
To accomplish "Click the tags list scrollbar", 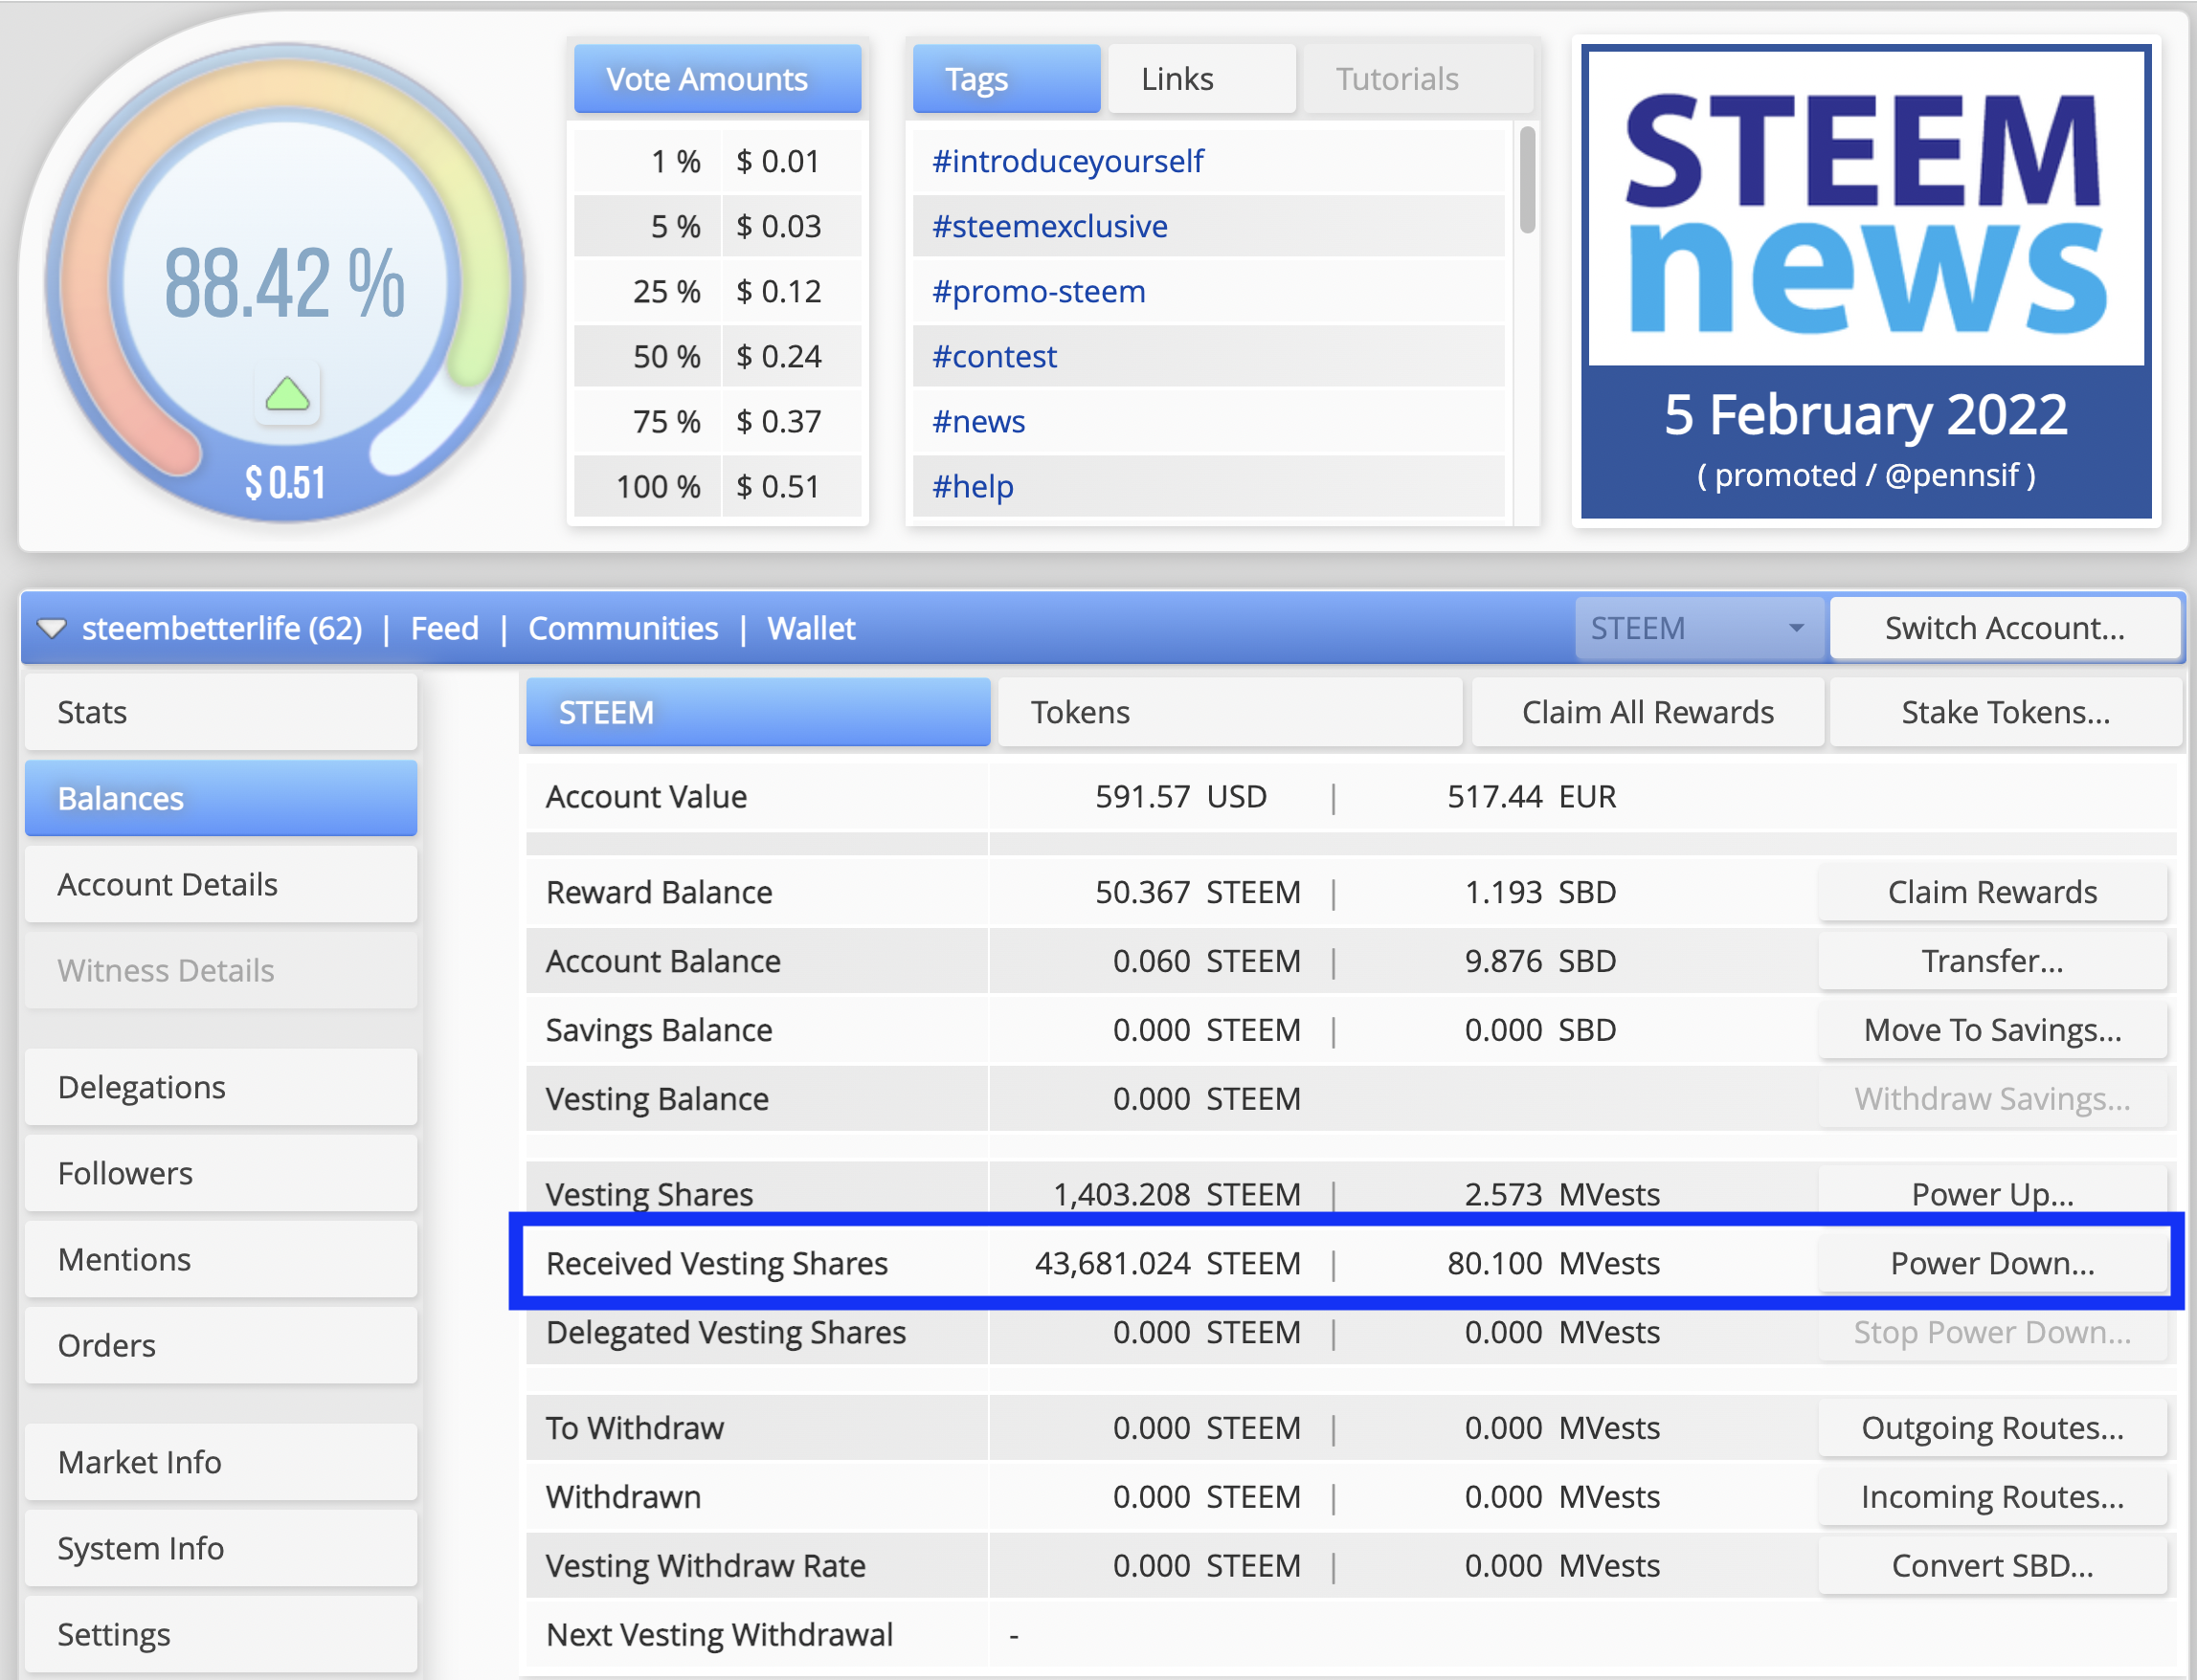I will (x=1528, y=180).
